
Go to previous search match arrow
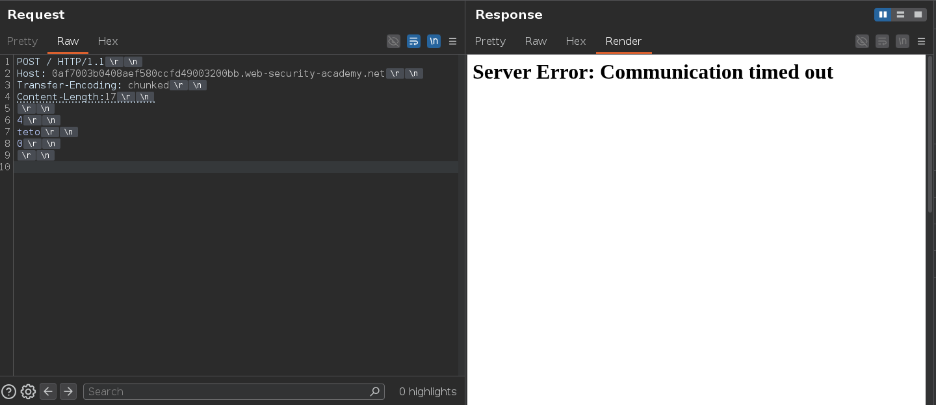pyautogui.click(x=48, y=391)
